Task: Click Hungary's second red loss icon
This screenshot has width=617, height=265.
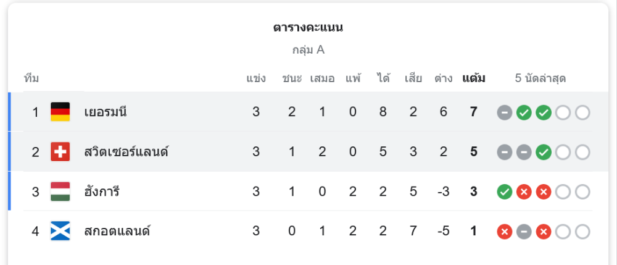Action: click(x=544, y=192)
